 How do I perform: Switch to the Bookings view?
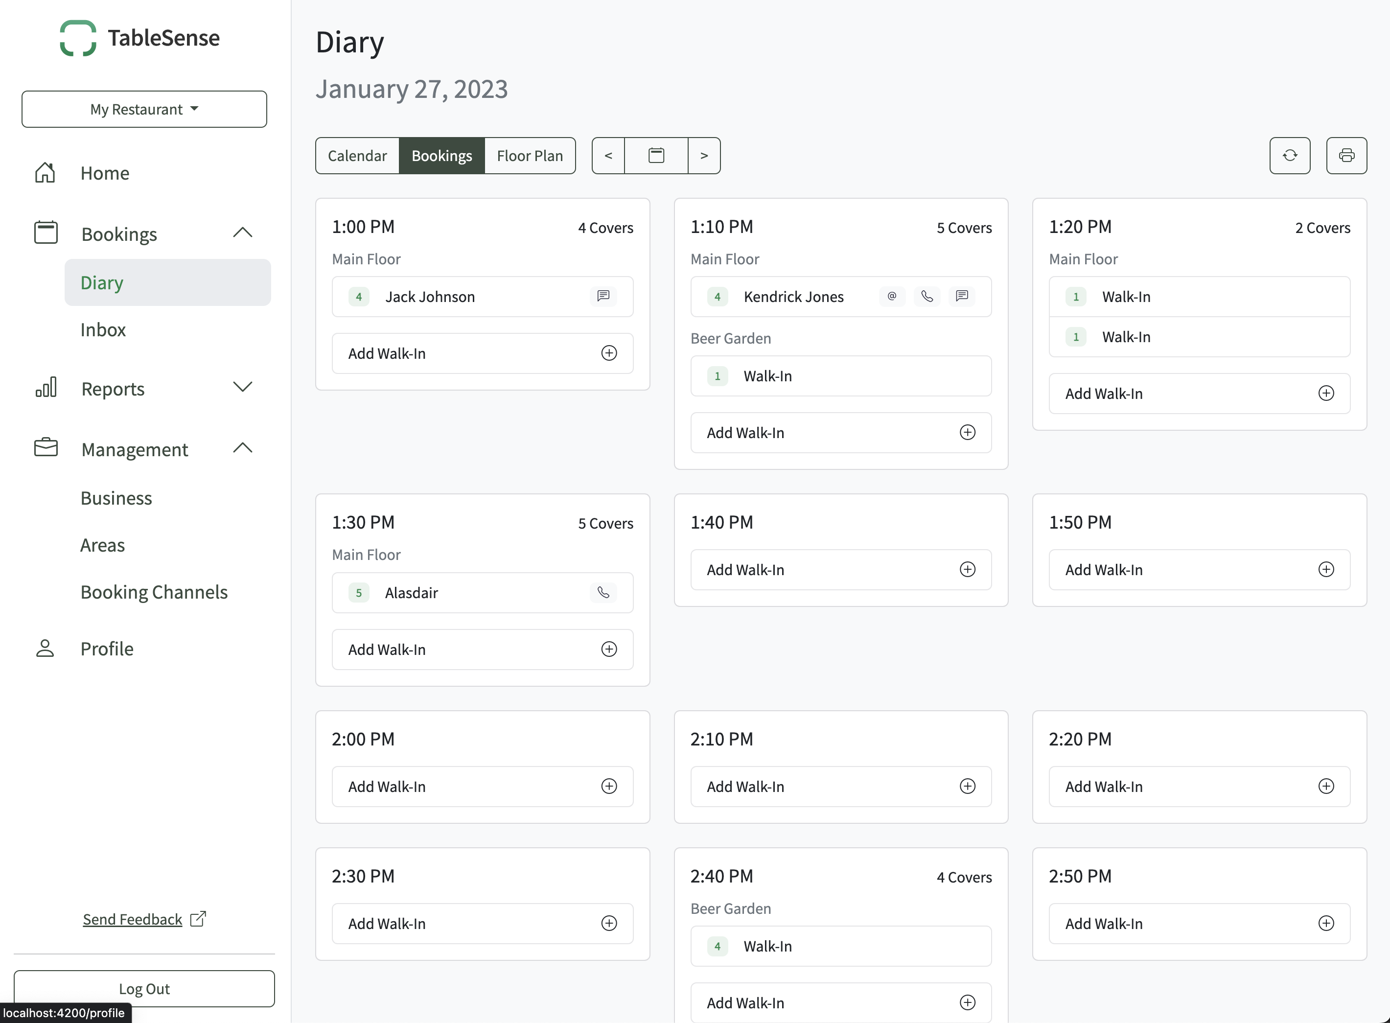point(441,156)
